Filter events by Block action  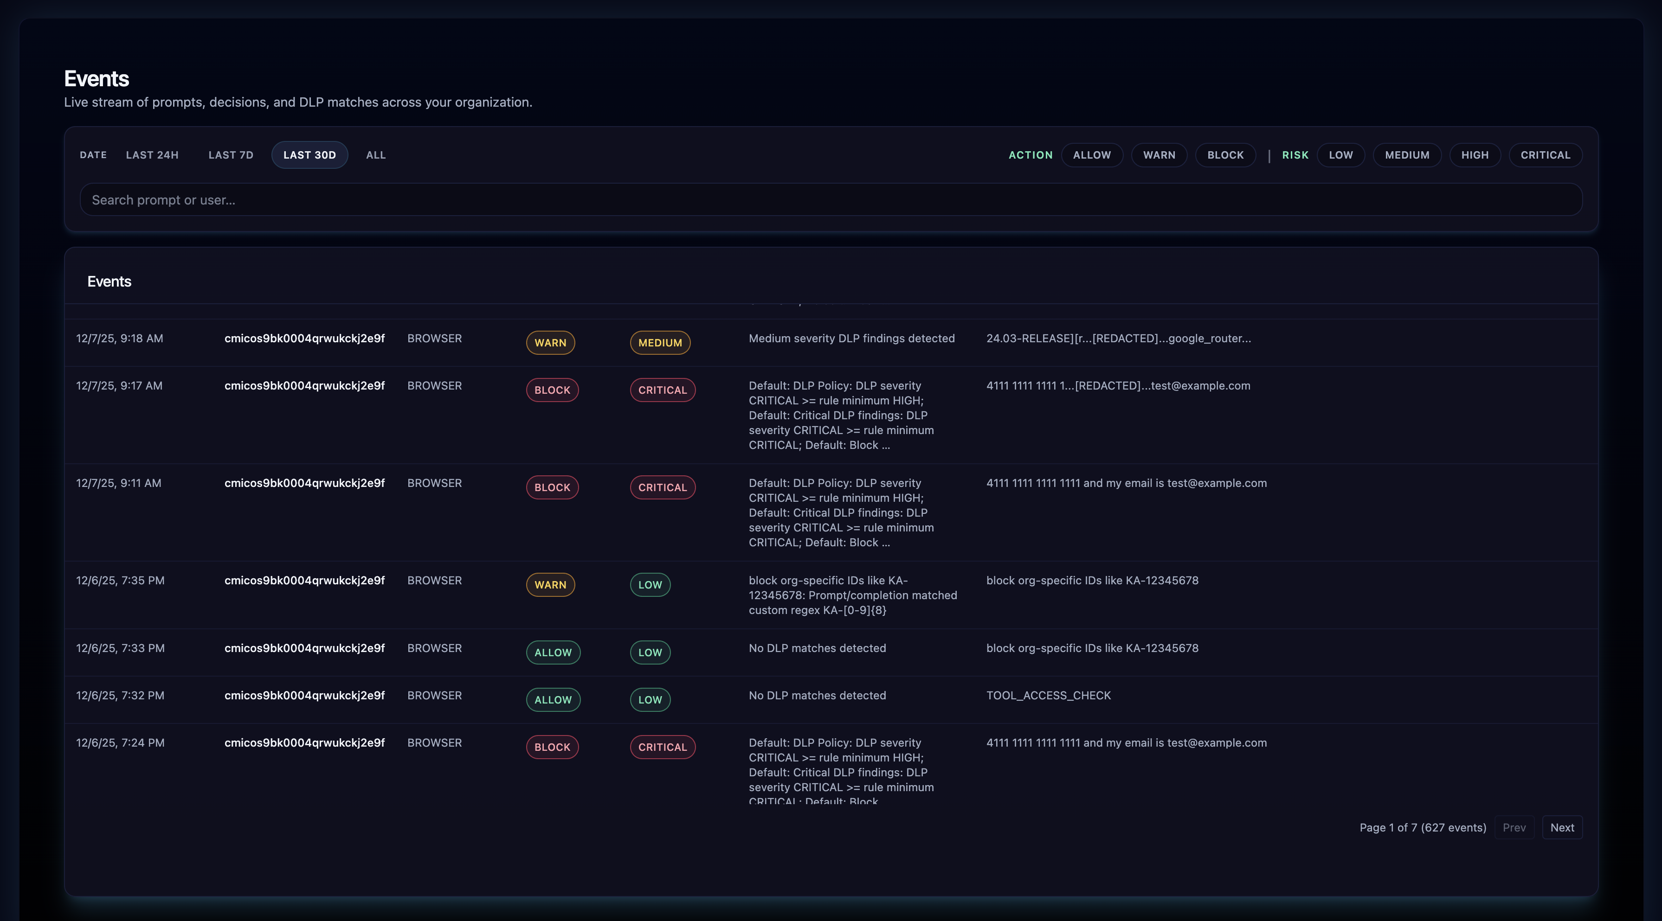[x=1225, y=155]
